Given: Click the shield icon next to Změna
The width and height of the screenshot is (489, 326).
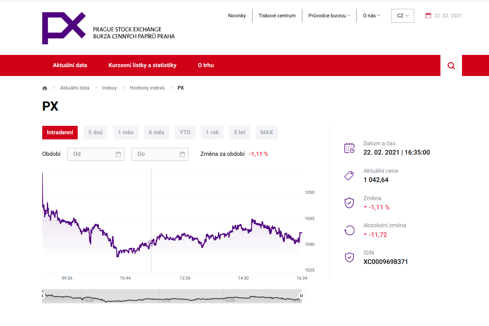Looking at the screenshot, I should click(x=349, y=202).
